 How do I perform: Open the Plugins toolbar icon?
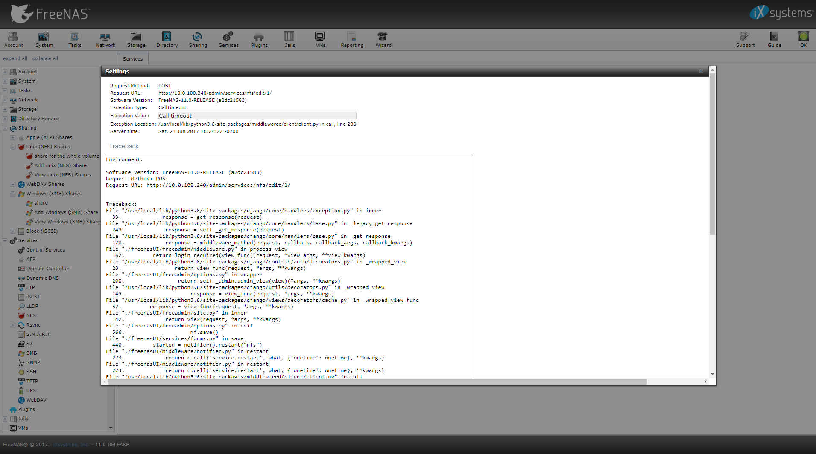click(x=259, y=40)
